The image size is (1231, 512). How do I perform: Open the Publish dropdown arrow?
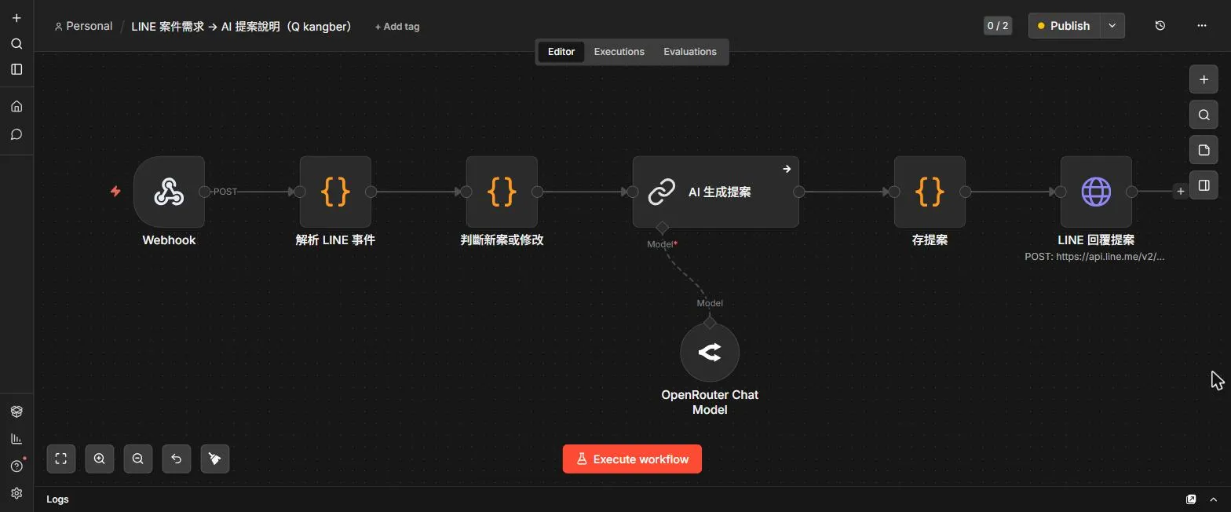click(x=1112, y=26)
